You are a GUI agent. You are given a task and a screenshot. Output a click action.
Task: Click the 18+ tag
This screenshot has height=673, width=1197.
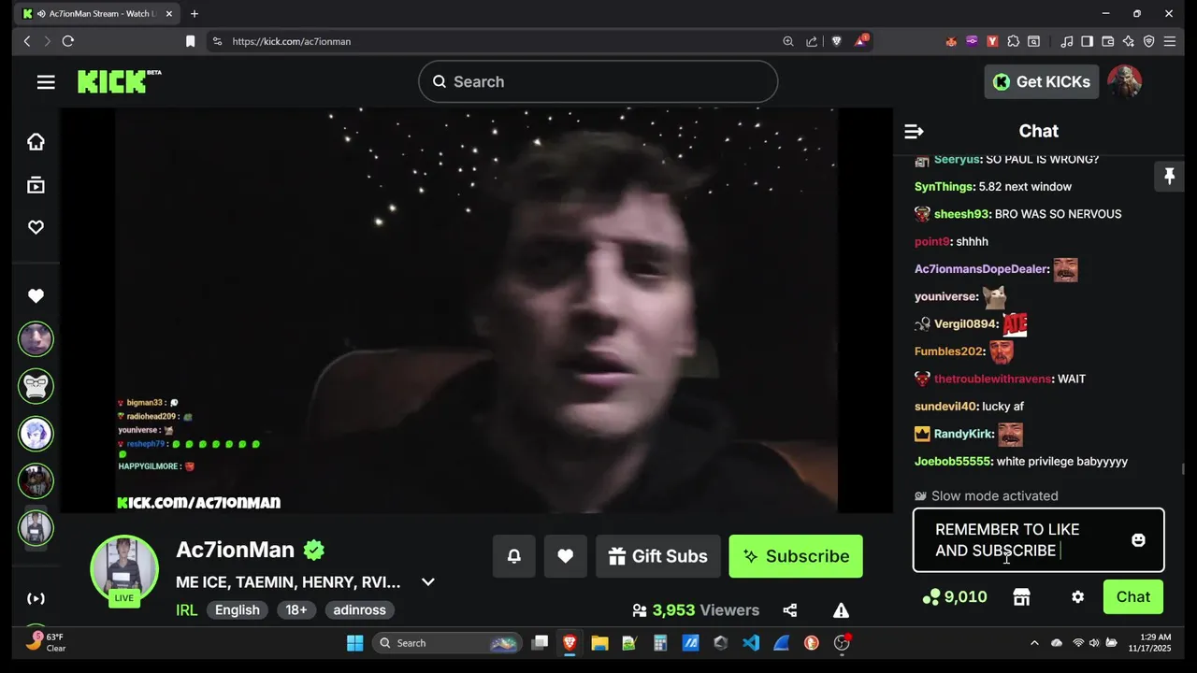[296, 610]
